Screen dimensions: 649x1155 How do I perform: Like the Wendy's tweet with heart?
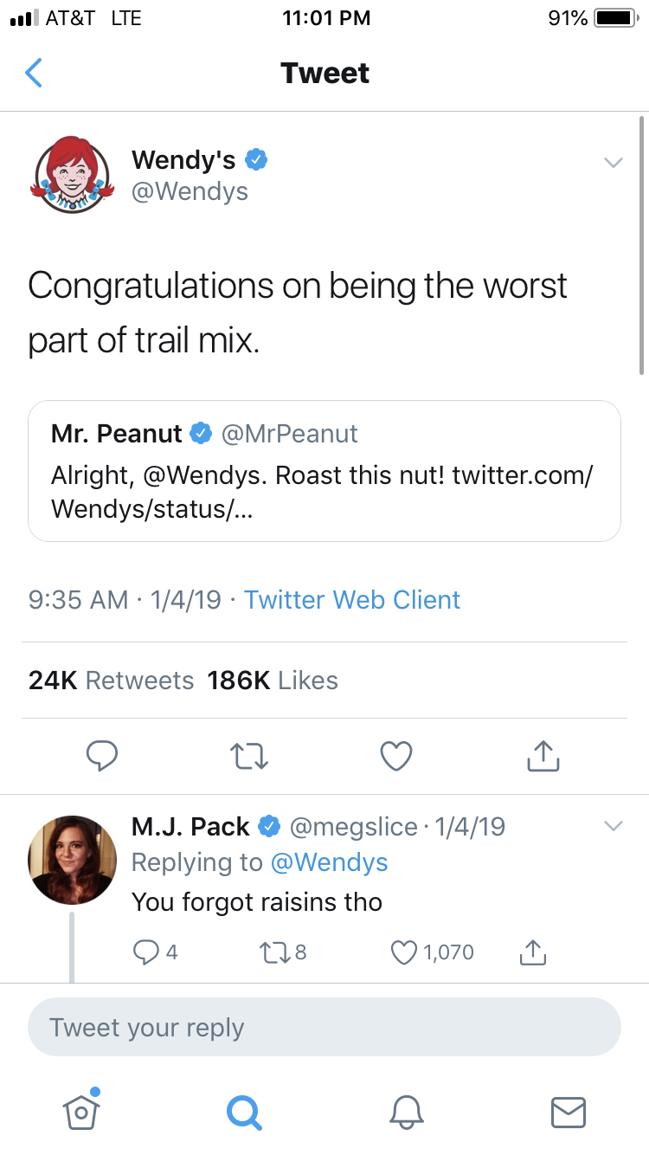396,757
